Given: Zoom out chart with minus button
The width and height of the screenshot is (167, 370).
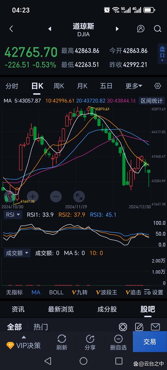Looking at the screenshot, I should [56, 196].
